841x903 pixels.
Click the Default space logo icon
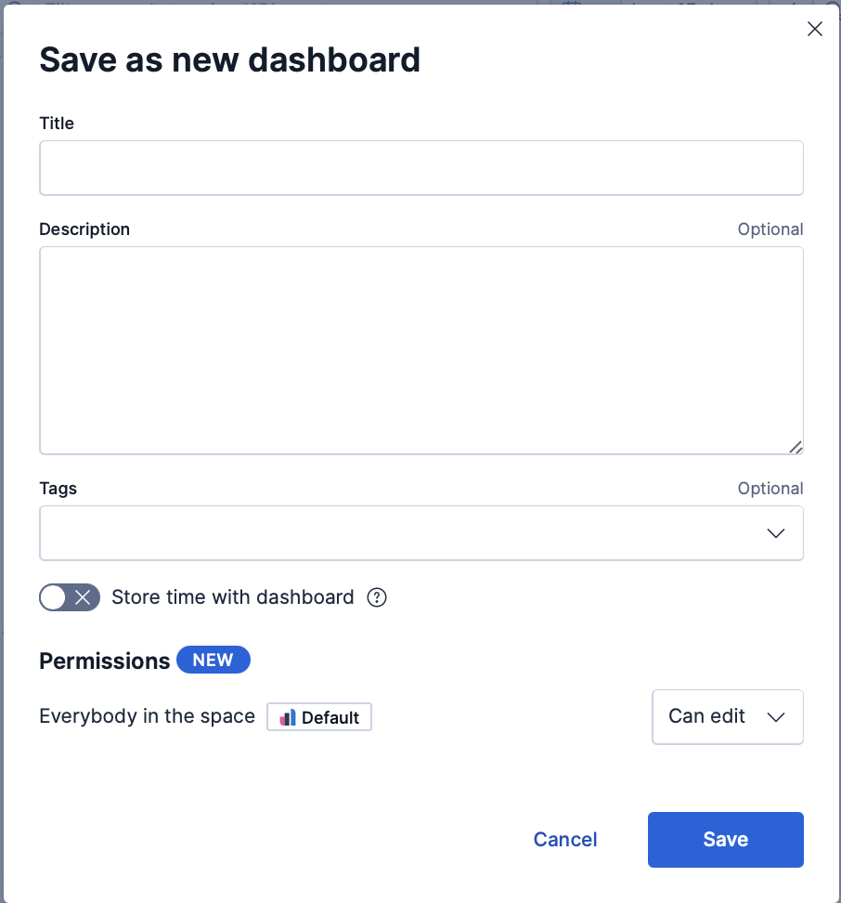point(288,717)
